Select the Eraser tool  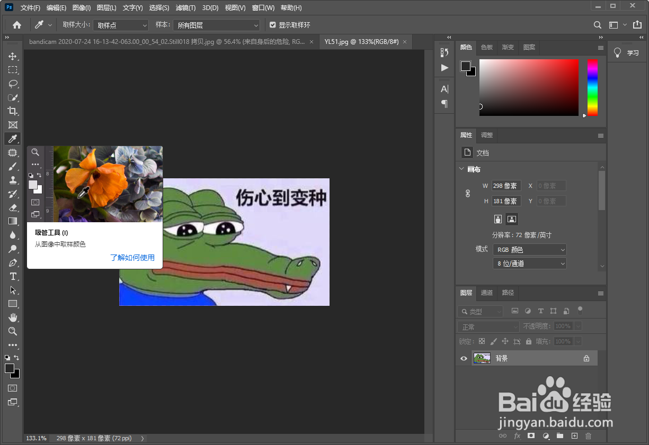[13, 207]
